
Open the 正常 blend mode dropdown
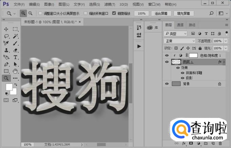coord(179,41)
